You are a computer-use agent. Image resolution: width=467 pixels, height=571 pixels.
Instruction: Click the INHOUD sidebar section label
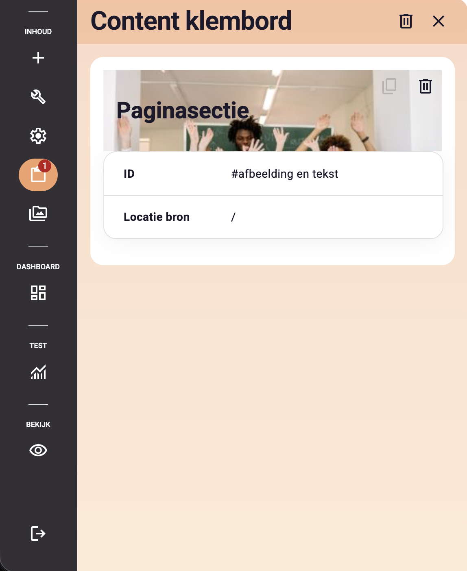click(x=38, y=32)
